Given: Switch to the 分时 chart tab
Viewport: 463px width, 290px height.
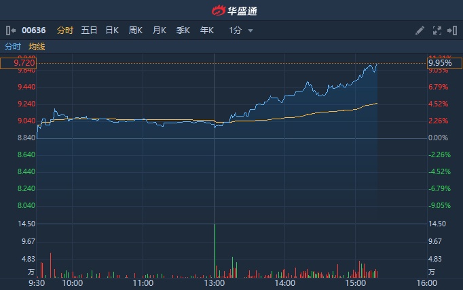Looking at the screenshot, I should [x=65, y=30].
